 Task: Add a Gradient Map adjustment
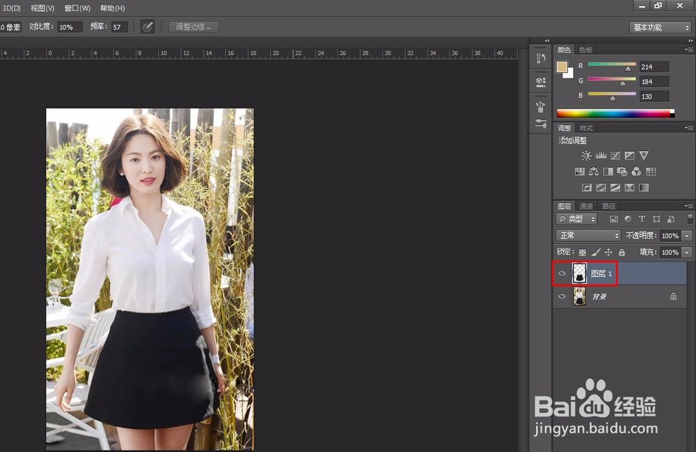tap(644, 187)
